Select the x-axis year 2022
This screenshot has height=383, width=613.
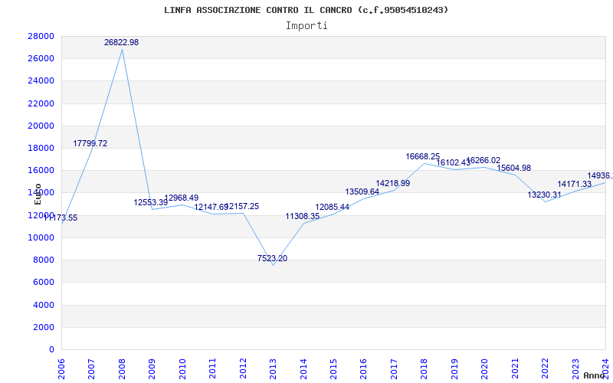(545, 369)
